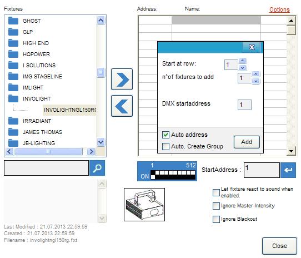Click the DMX DIP switch display

[167, 171]
